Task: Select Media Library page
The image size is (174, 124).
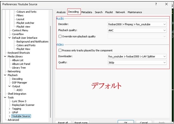Action: [15, 57]
